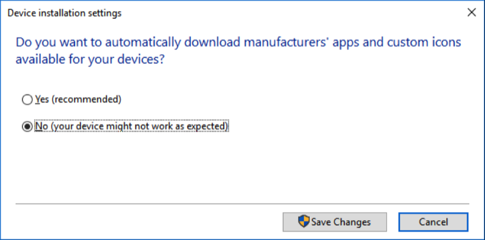Click the "available for your devices?" heading line
The image size is (485, 240).
[90, 59]
